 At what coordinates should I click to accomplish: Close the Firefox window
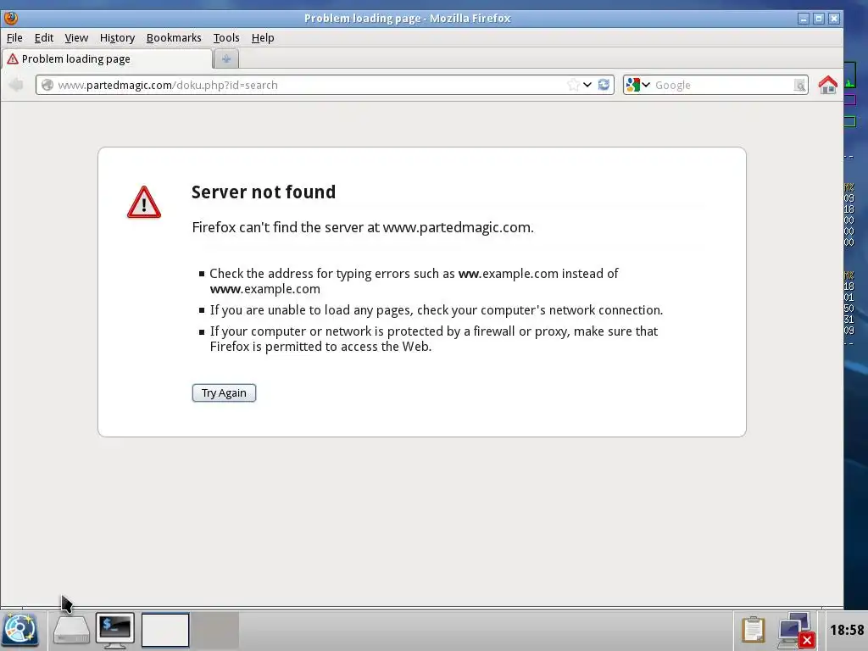834,19
